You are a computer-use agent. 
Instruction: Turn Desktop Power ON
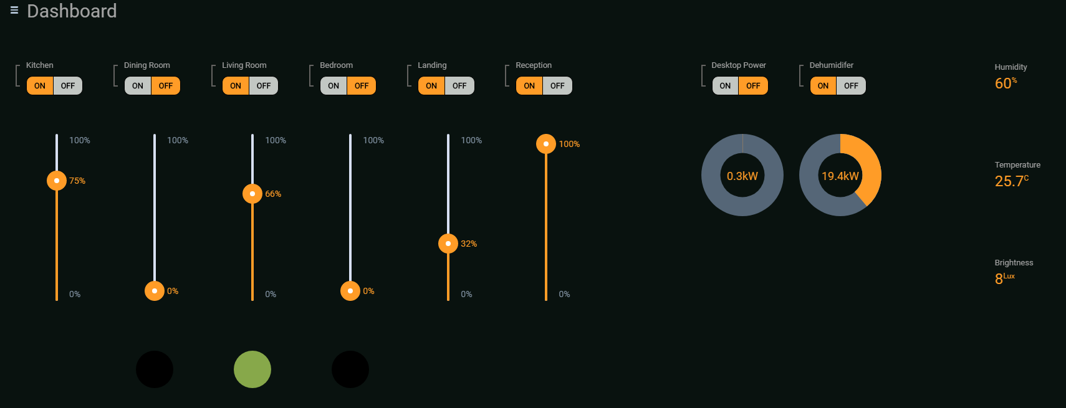725,86
